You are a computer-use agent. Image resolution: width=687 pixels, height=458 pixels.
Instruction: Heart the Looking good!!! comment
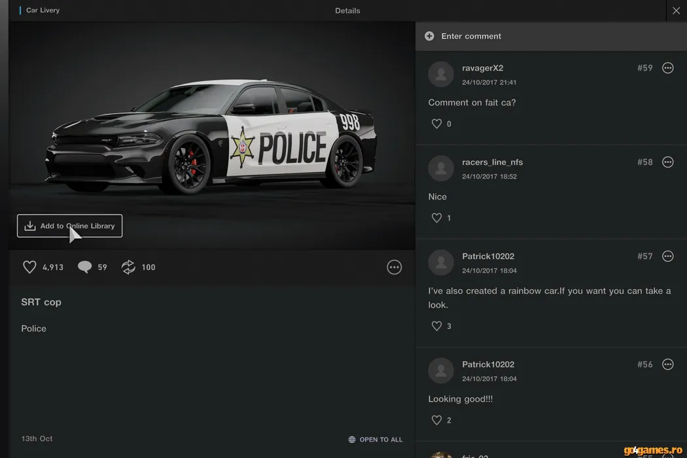point(436,420)
